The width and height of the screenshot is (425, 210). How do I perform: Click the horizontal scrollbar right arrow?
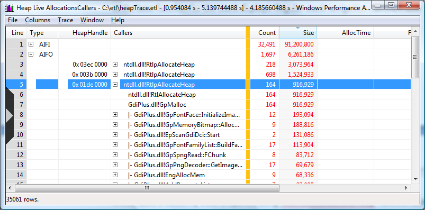pyautogui.click(x=406, y=188)
